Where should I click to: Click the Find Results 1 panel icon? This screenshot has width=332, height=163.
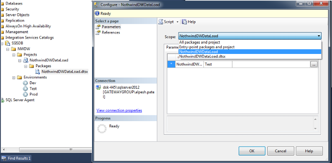pyautogui.click(x=4, y=158)
